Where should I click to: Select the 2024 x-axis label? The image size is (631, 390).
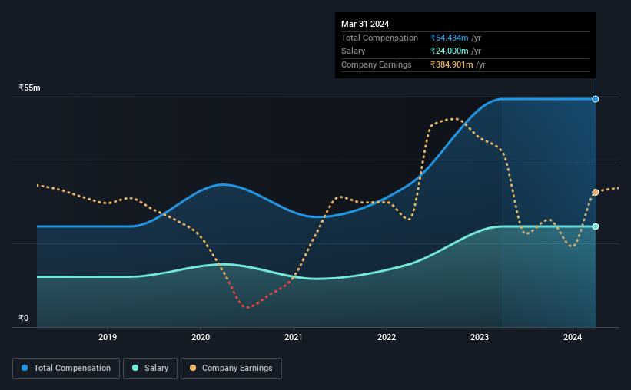[573, 337]
